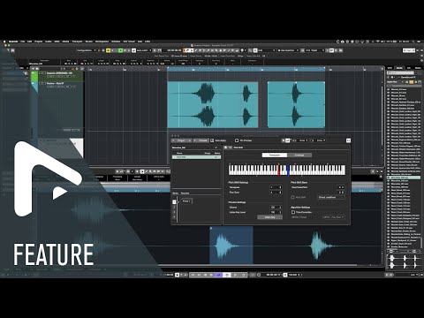424x318 pixels.
Task: Open the MPEX algorithm dropdown
Action: 333,217
